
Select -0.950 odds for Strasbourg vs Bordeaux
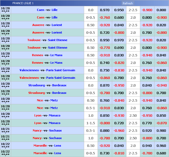[119, 86]
